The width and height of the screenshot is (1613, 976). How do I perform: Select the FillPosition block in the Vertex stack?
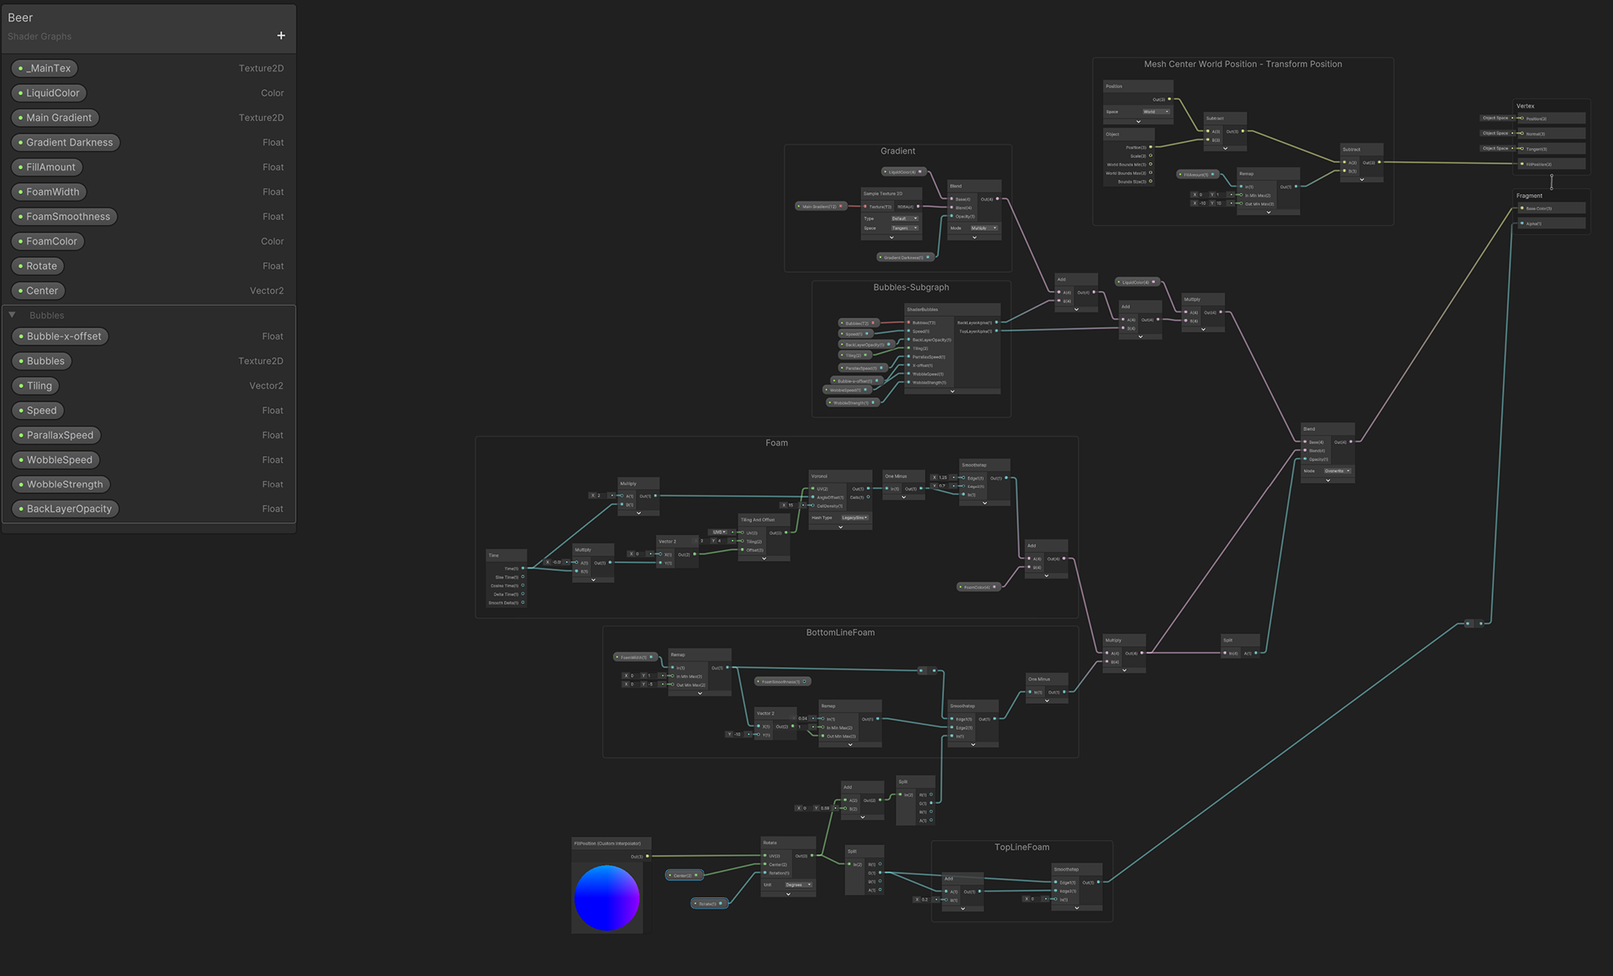pos(1550,165)
